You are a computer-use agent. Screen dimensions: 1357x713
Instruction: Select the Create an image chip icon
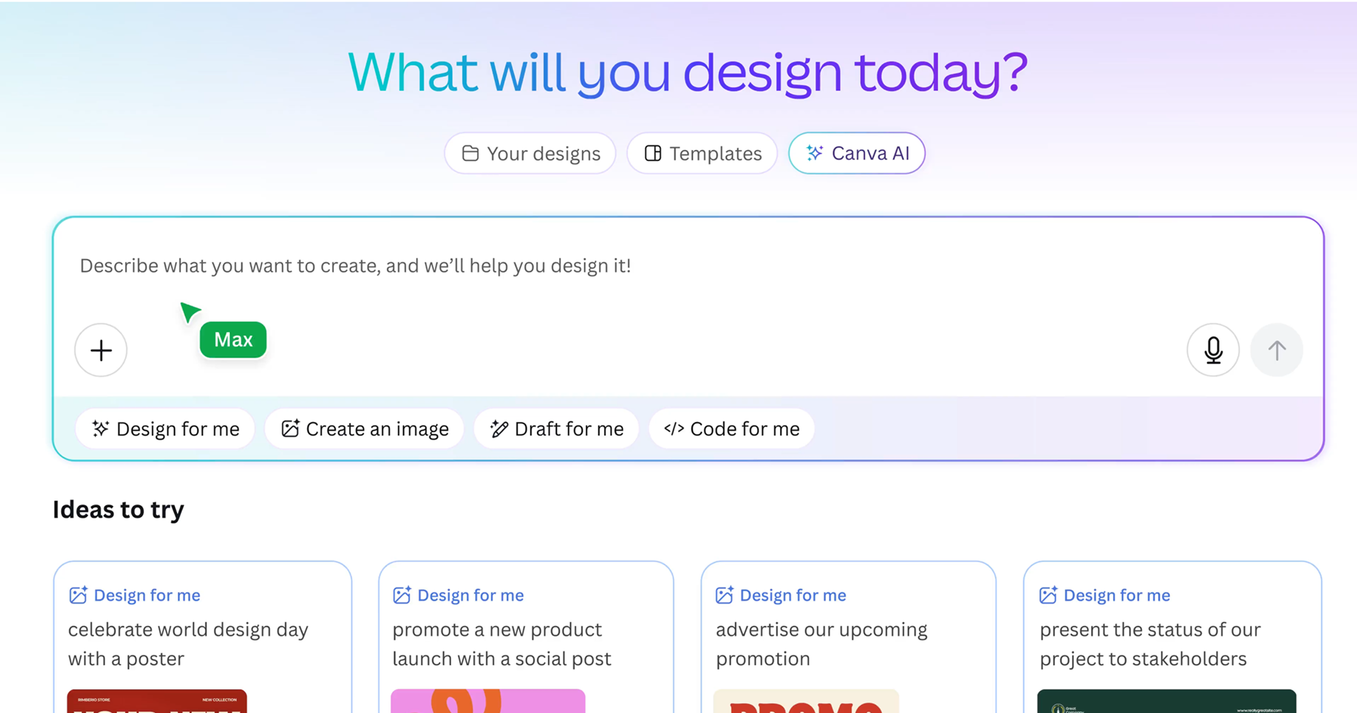pos(291,429)
